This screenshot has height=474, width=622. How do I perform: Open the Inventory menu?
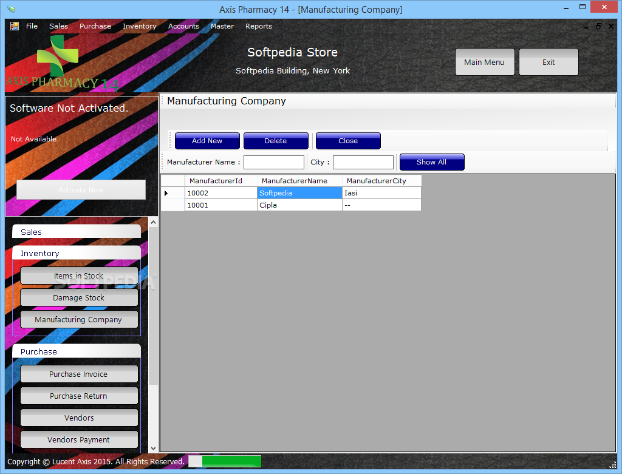tap(140, 26)
